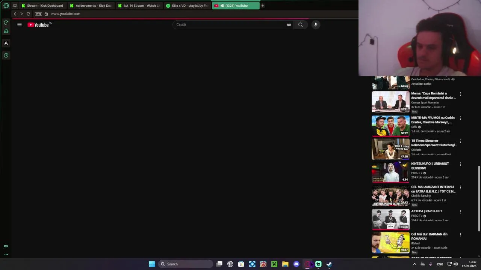Open YouTube hamburger guide menu
Viewport: 481px width, 270px height.
(x=20, y=25)
